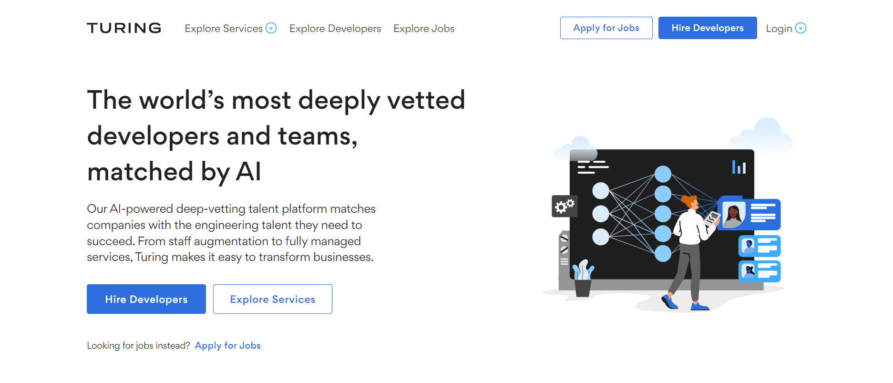Viewport: 893px width, 383px height.
Task: Click Hire Developers in the navigation bar
Action: (707, 28)
